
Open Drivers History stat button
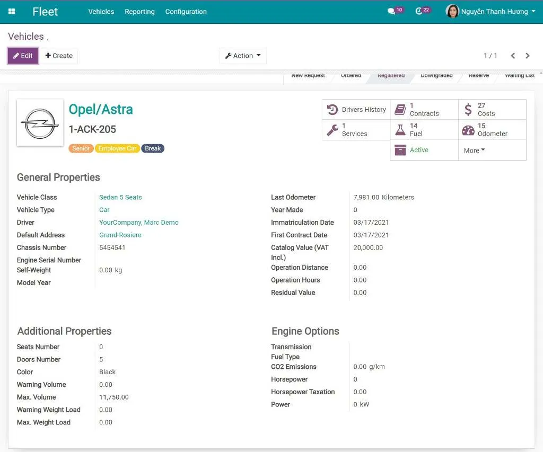coord(356,110)
